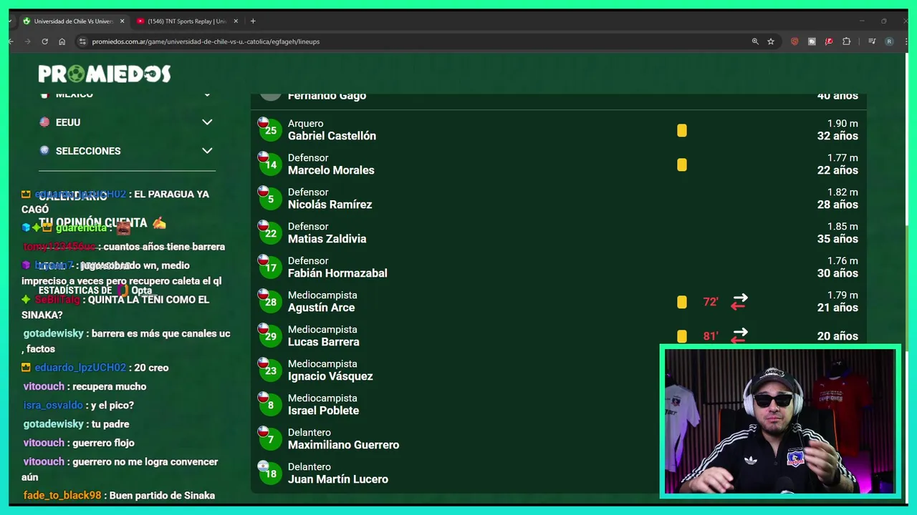Open player Juan Martín Lucero
This screenshot has width=917, height=515.
[338, 479]
